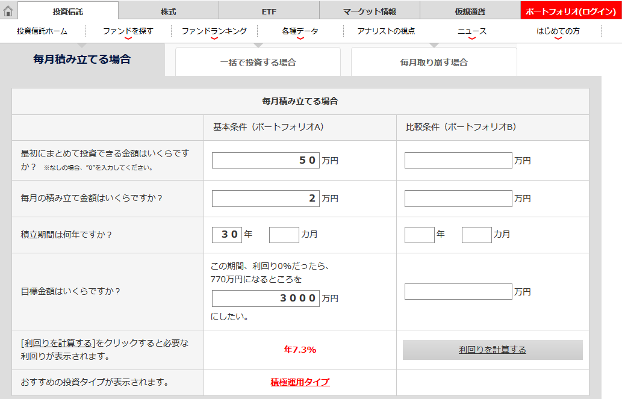The width and height of the screenshot is (622, 399).
Task: Open the 積極運用タイプ link
Action: [x=300, y=382]
